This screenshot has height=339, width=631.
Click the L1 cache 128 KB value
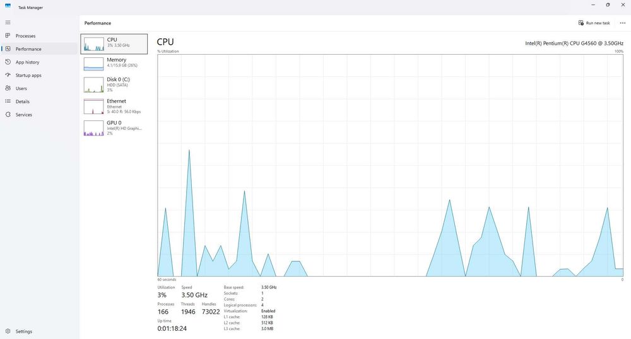point(267,317)
